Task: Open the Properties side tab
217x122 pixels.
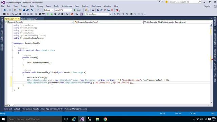Action: point(215,78)
